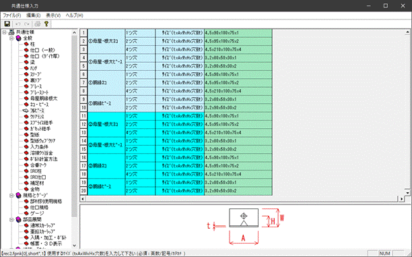The width and height of the screenshot is (412, 257).
Task: Click the Redo arrow toolbar icon
Action: coord(26,24)
